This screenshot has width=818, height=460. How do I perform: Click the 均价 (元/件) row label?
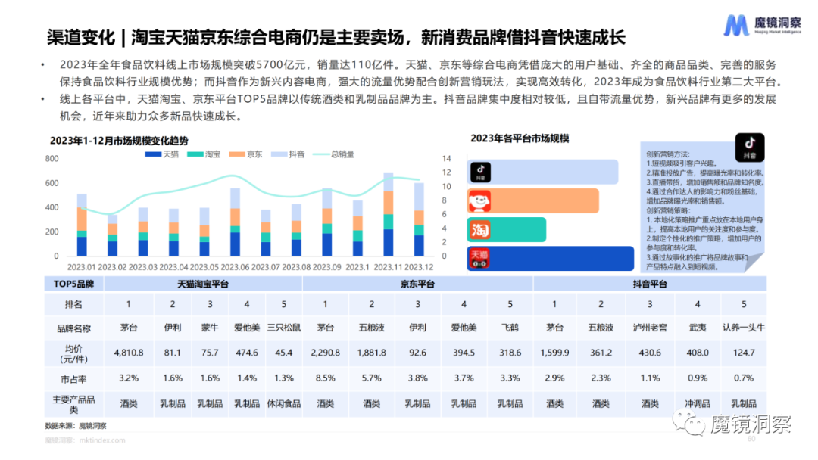(73, 354)
